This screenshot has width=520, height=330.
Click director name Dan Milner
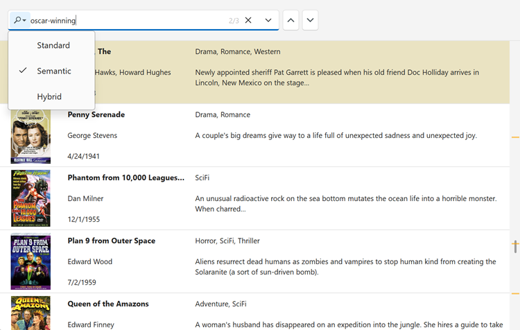coord(85,199)
